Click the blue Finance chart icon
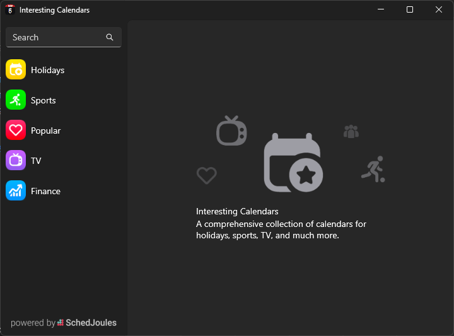Screen dimensions: 454x336 [16, 191]
